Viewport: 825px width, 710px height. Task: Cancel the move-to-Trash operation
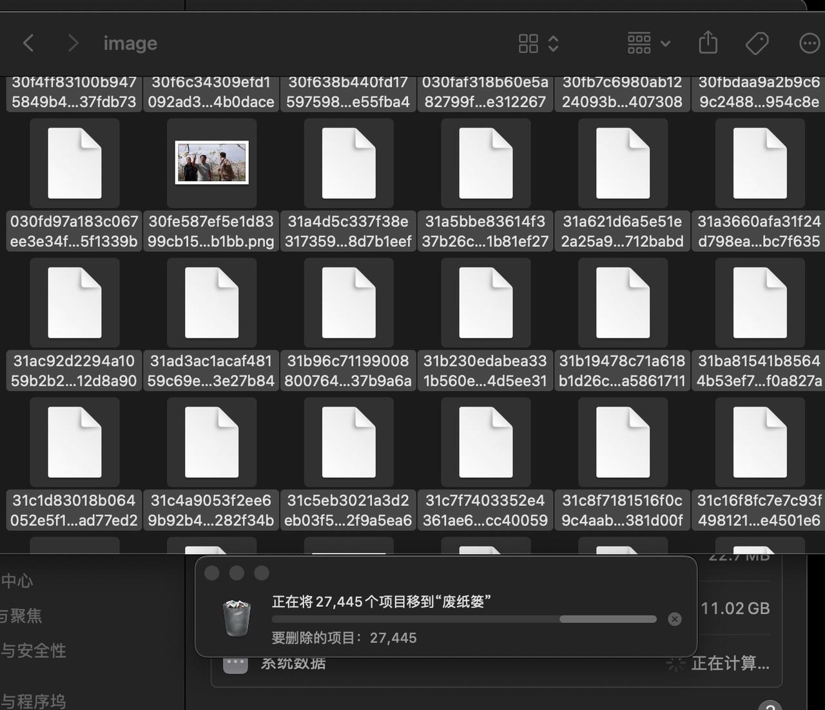[675, 619]
